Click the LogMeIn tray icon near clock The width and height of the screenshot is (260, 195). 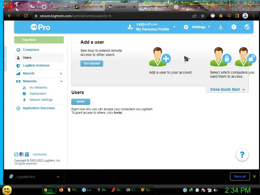(x=185, y=190)
